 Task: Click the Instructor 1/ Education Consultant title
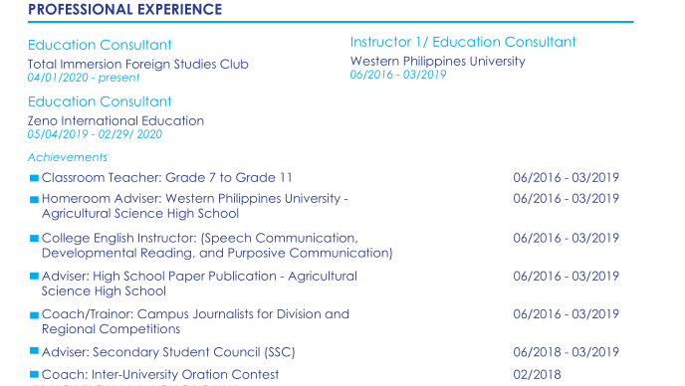tap(463, 42)
